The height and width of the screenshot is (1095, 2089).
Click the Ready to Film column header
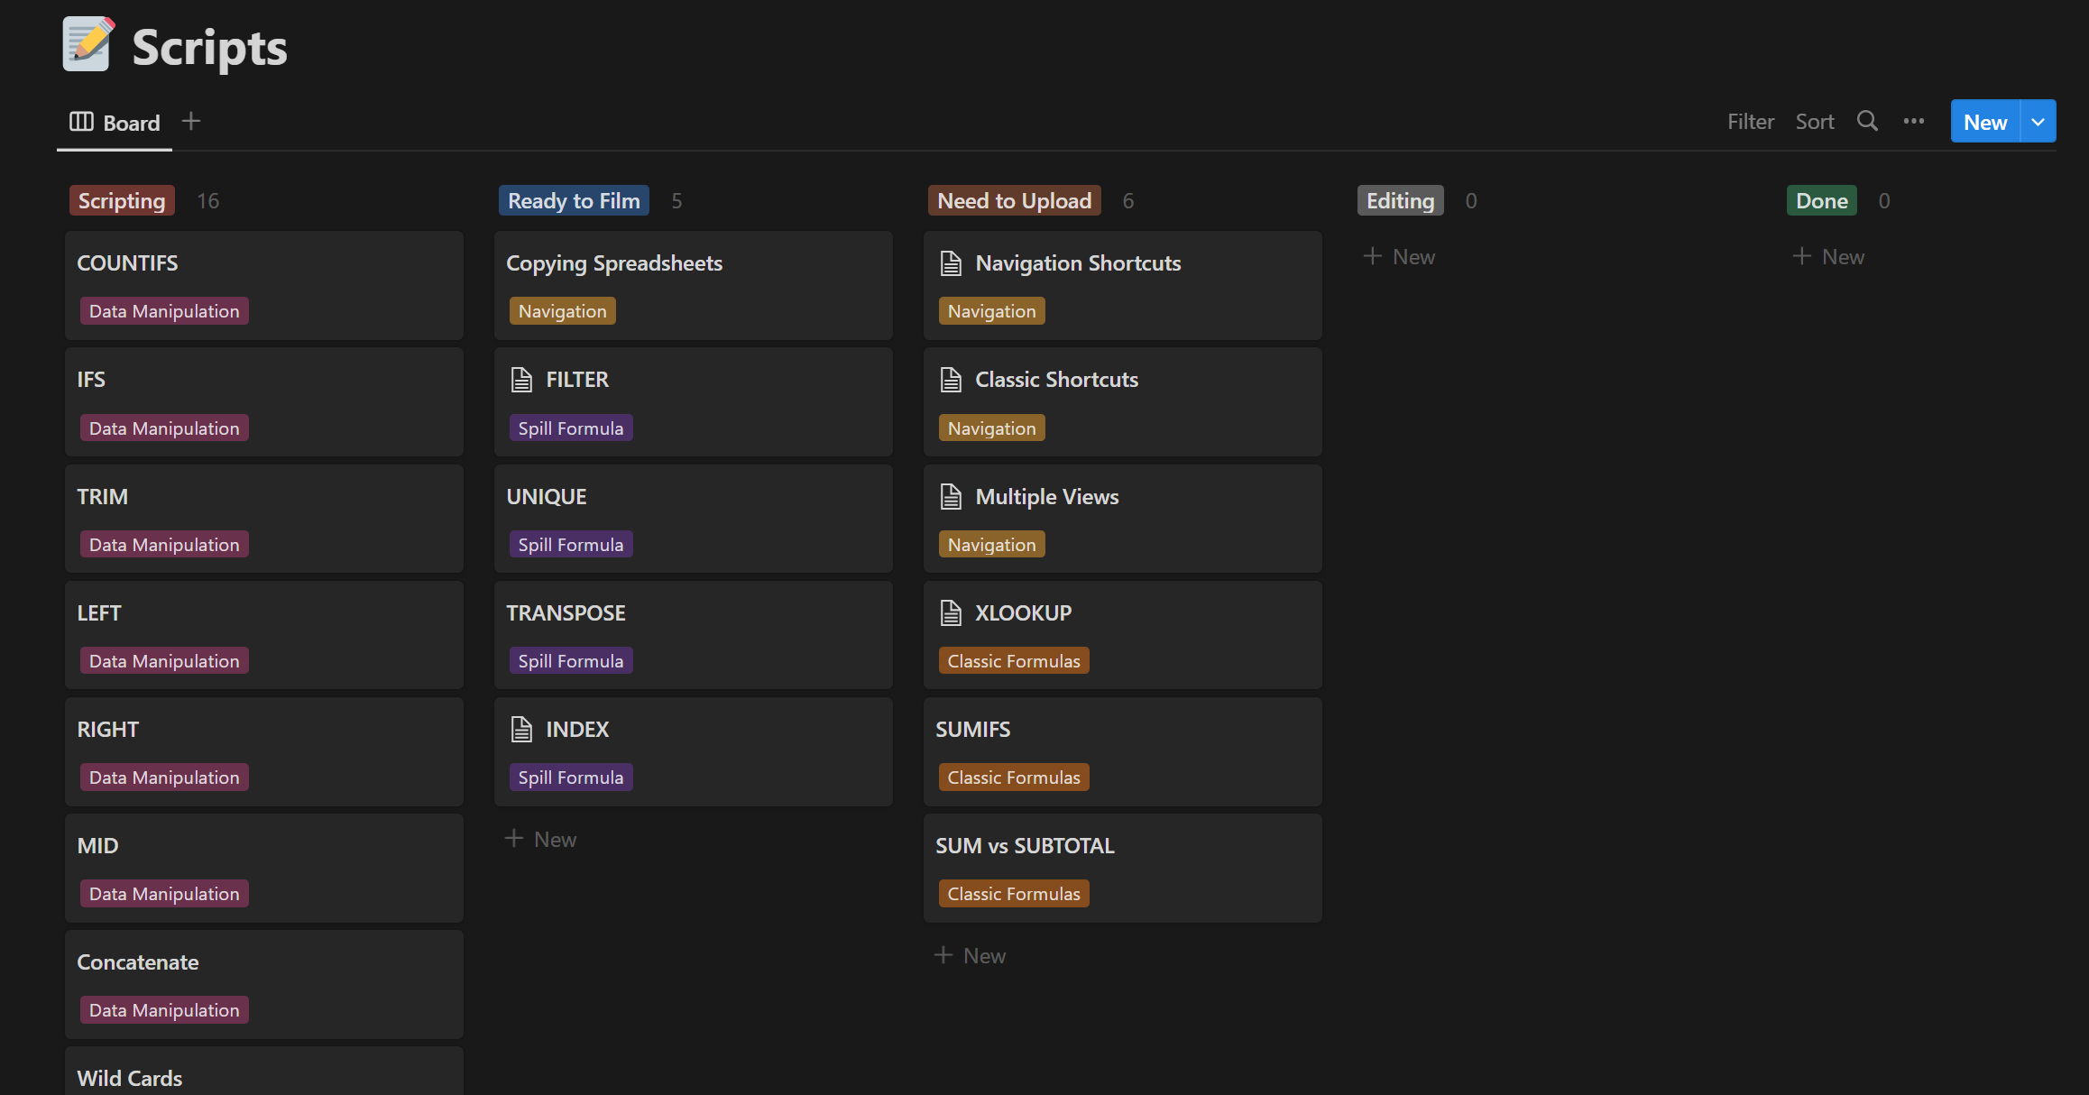coord(574,201)
